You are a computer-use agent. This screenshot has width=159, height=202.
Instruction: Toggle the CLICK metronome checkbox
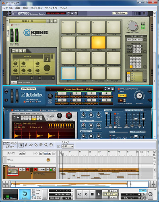coord(34,190)
